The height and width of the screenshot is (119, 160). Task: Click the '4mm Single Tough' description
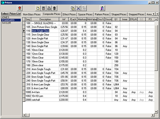tap(45, 69)
